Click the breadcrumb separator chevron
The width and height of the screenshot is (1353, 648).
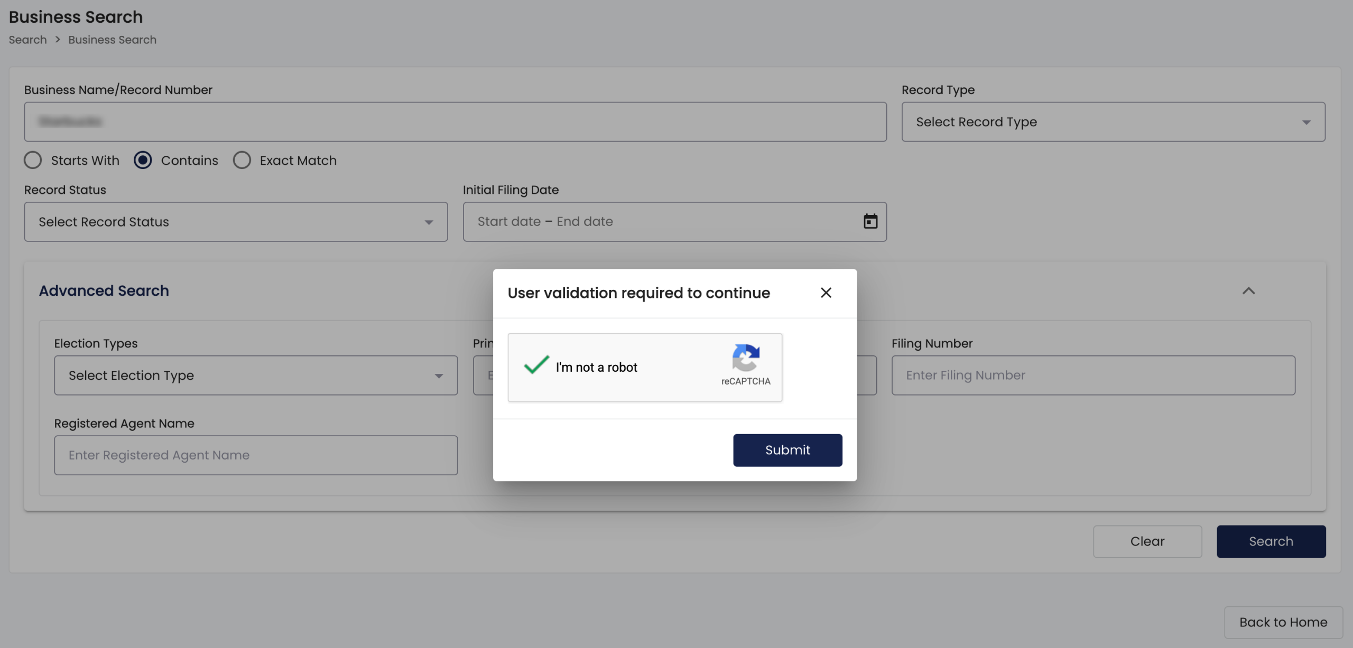point(58,40)
